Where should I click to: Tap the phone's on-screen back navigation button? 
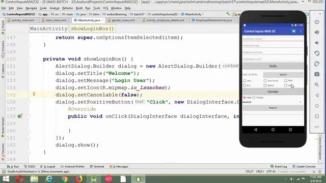[x=256, y=130]
